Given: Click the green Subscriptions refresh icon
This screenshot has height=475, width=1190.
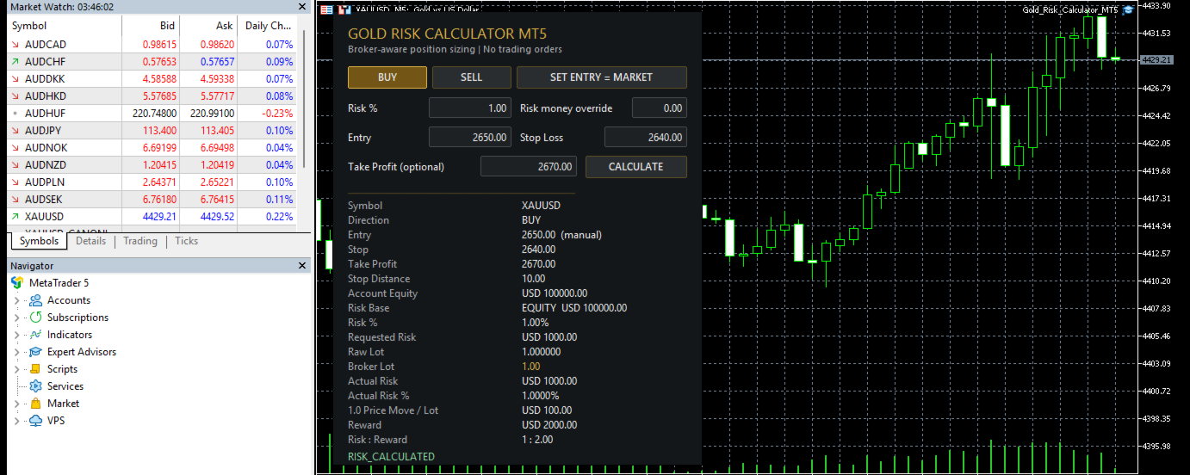Looking at the screenshot, I should point(35,318).
